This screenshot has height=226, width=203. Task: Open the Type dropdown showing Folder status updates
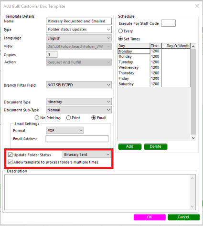tap(79, 30)
